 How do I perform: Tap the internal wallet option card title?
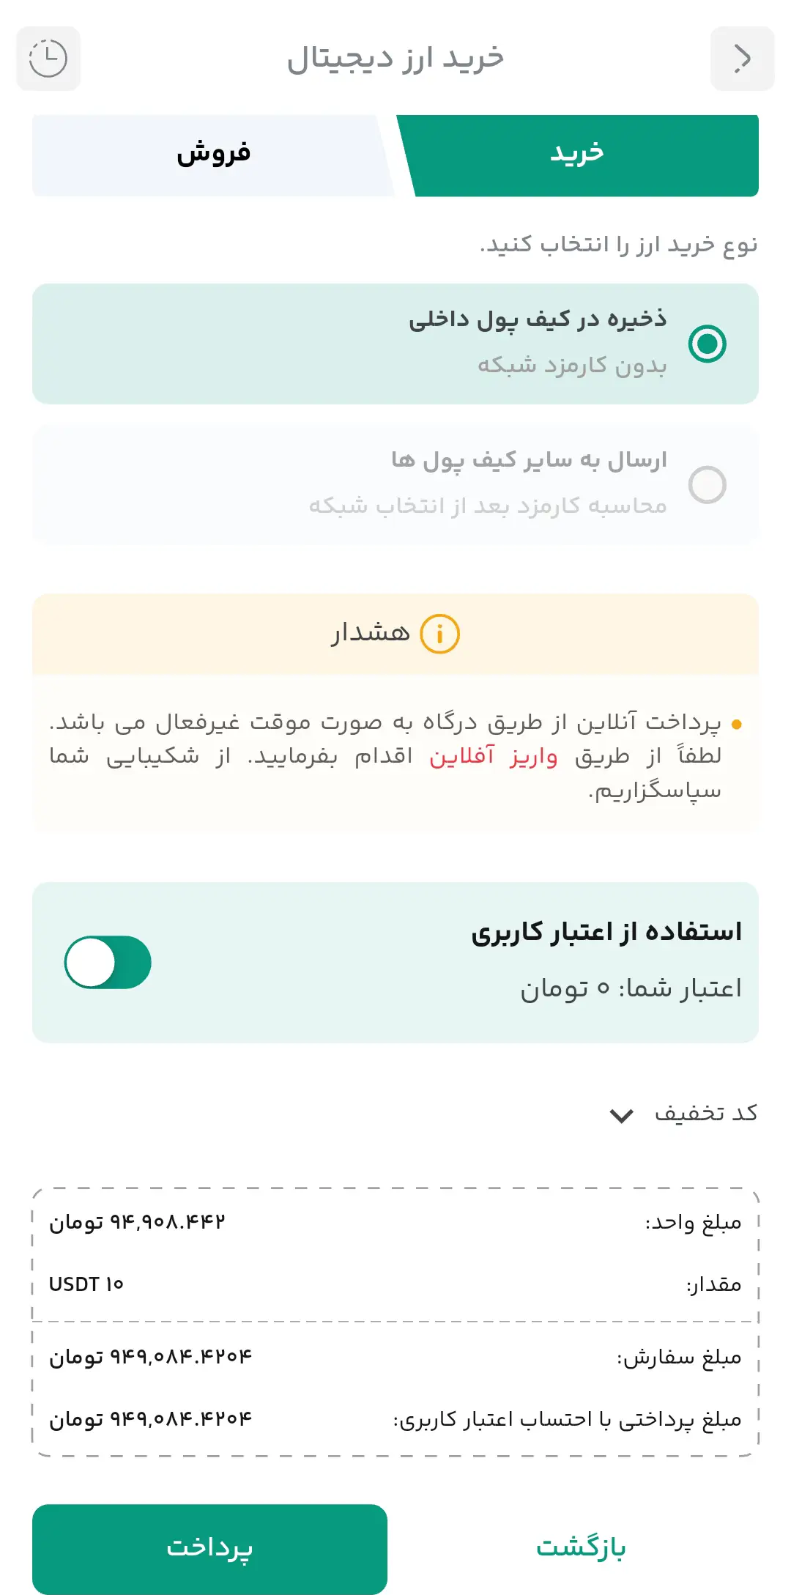coord(538,319)
